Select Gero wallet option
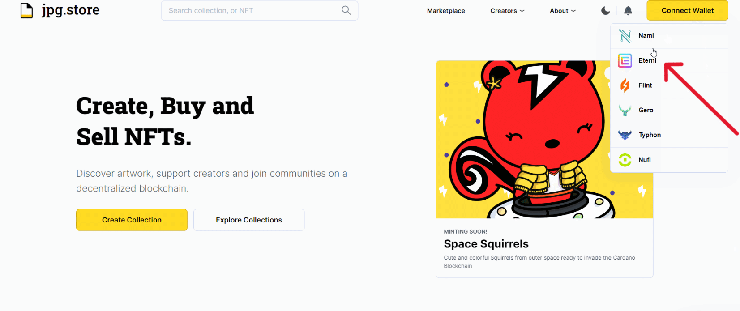The width and height of the screenshot is (740, 311). point(669,110)
